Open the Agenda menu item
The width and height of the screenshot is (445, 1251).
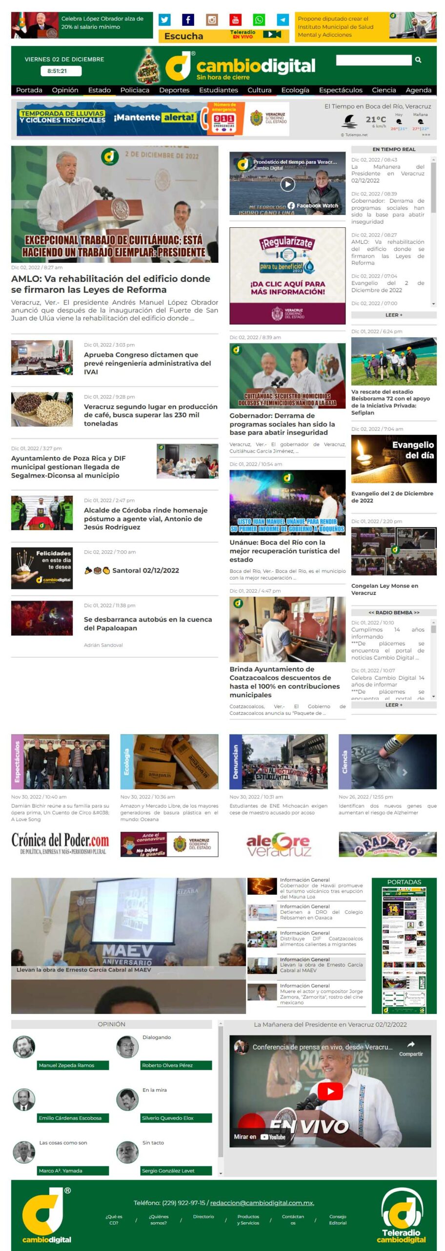[x=419, y=90]
